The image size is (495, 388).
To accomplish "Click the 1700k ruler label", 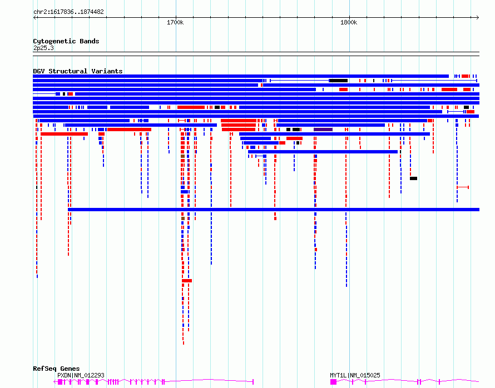I will (175, 22).
